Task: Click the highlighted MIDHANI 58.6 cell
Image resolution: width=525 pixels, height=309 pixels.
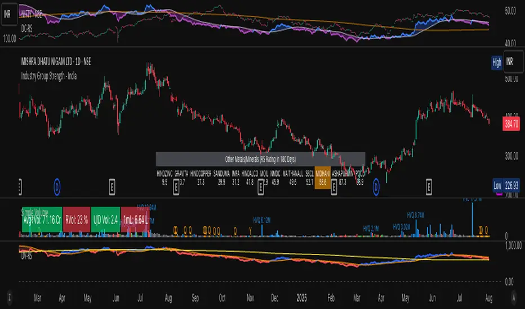Action: [323, 178]
